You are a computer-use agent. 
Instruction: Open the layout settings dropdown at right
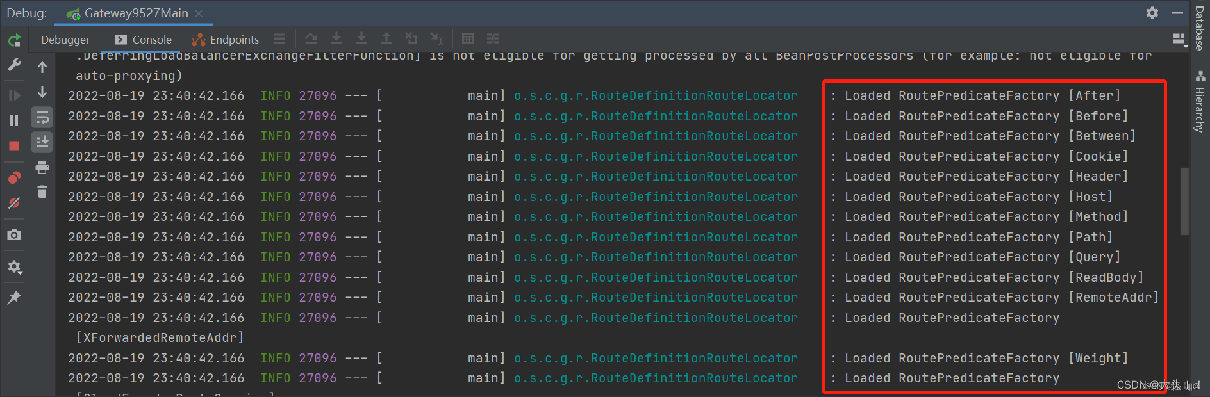(1179, 40)
